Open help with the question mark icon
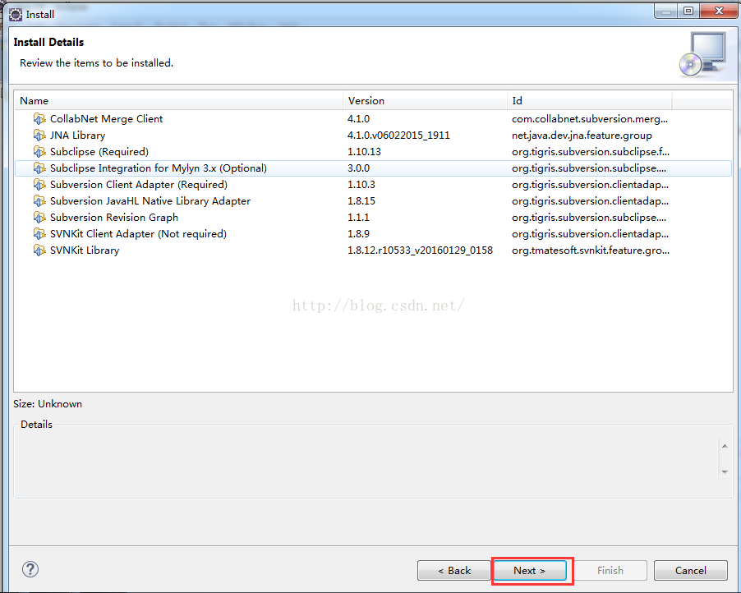Image resolution: width=741 pixels, height=593 pixels. point(30,569)
